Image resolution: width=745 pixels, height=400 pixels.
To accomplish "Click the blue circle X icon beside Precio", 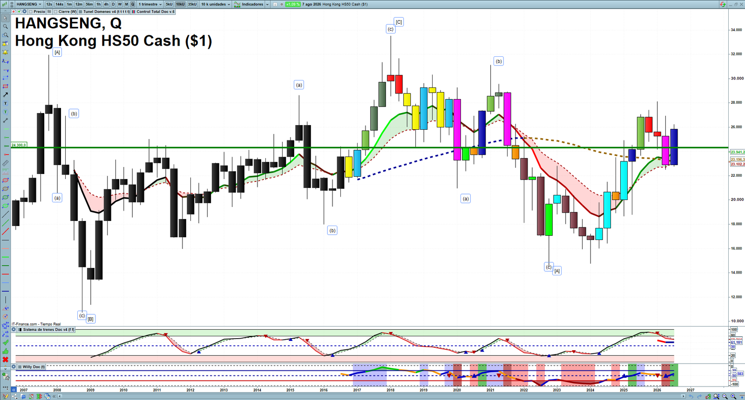I will click(x=24, y=12).
